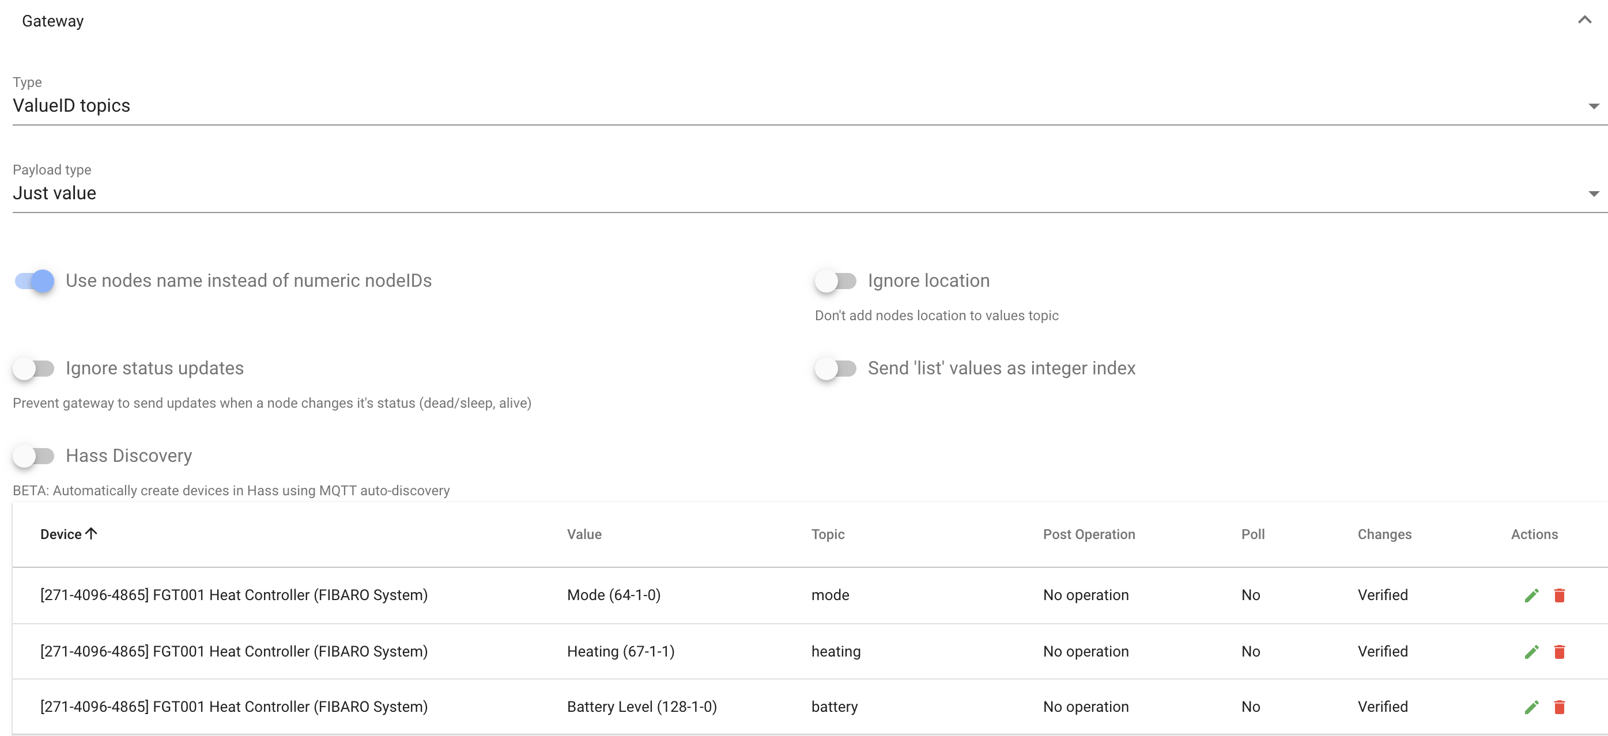This screenshot has height=736, width=1608.
Task: Delete the battery topic row
Action: pyautogui.click(x=1558, y=707)
